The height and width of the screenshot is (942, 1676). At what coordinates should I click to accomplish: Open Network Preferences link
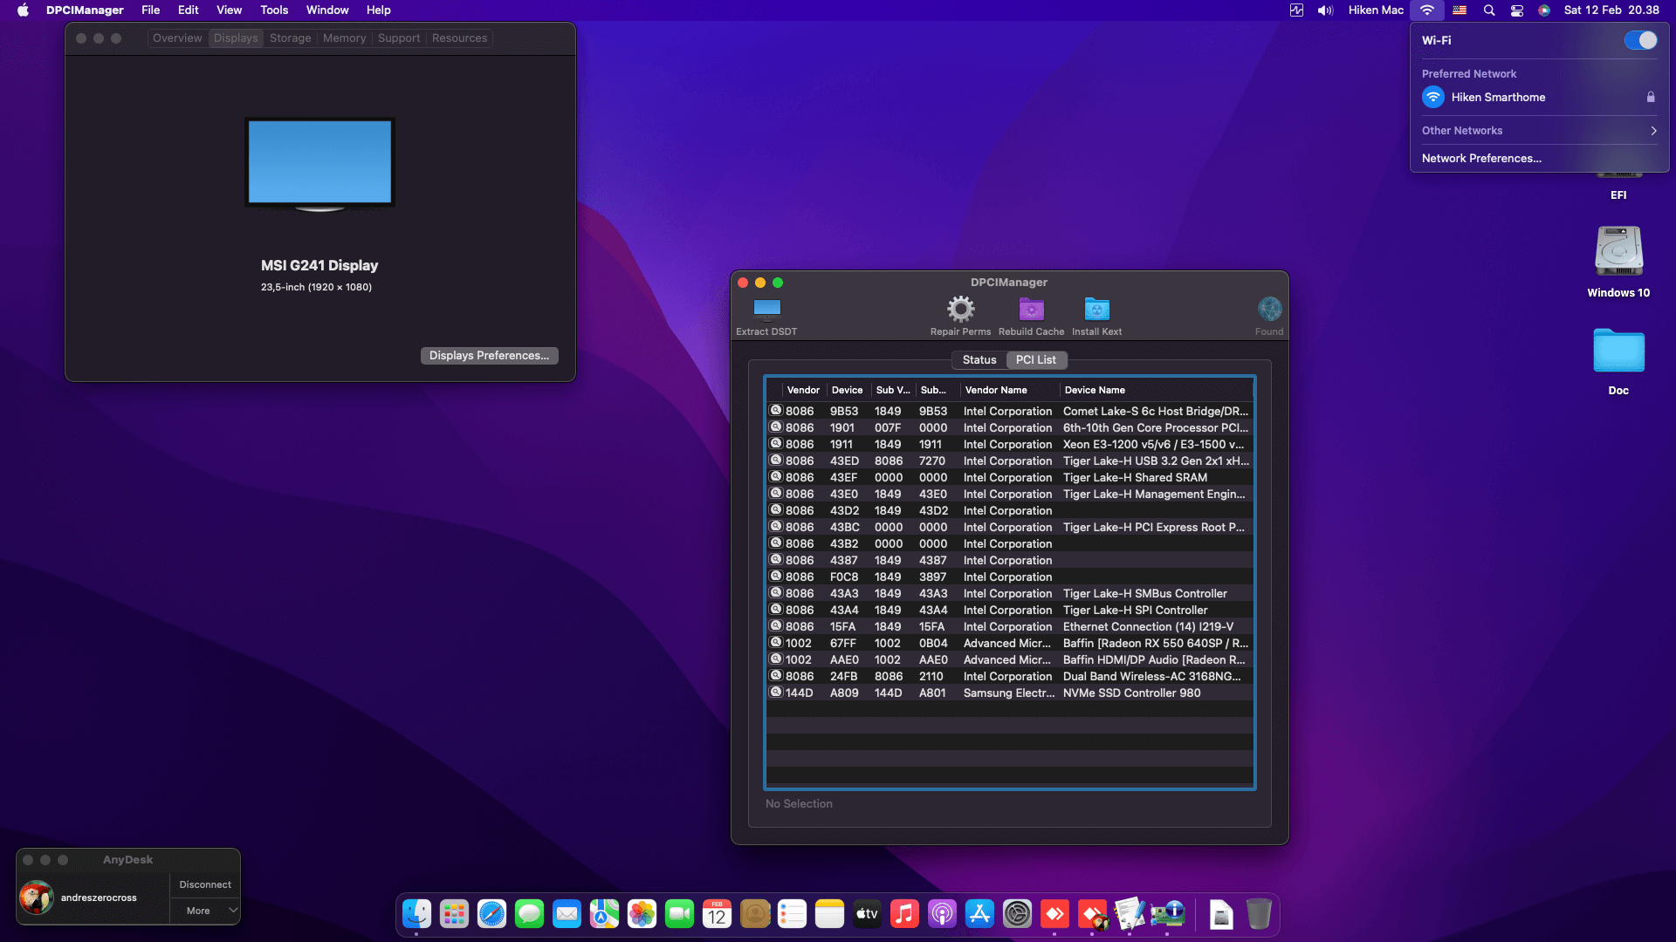click(x=1481, y=159)
